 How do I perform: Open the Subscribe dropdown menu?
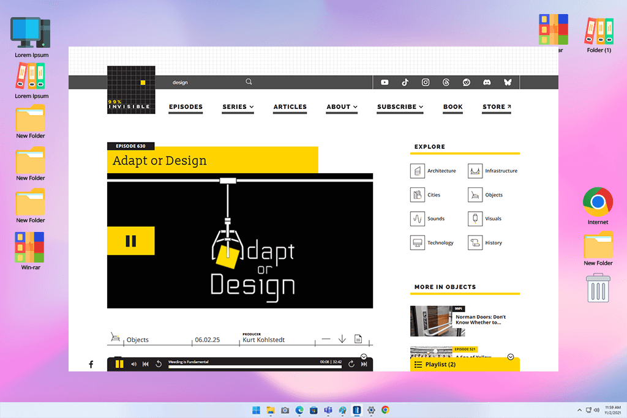coord(400,106)
